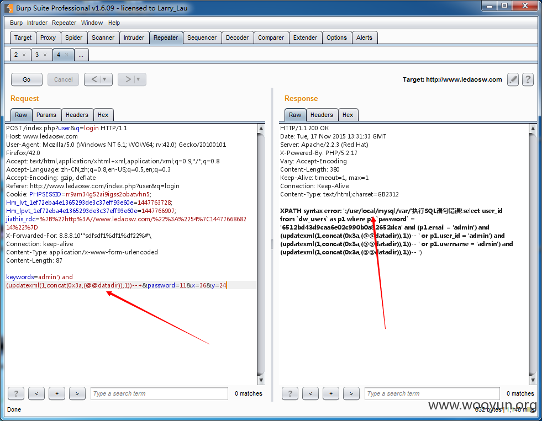The image size is (542, 421).
Task: Click the 'HTTP/1.1 200 OK' response line
Action: pos(304,128)
